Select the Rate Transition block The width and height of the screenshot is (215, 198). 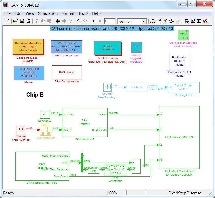tap(46, 130)
